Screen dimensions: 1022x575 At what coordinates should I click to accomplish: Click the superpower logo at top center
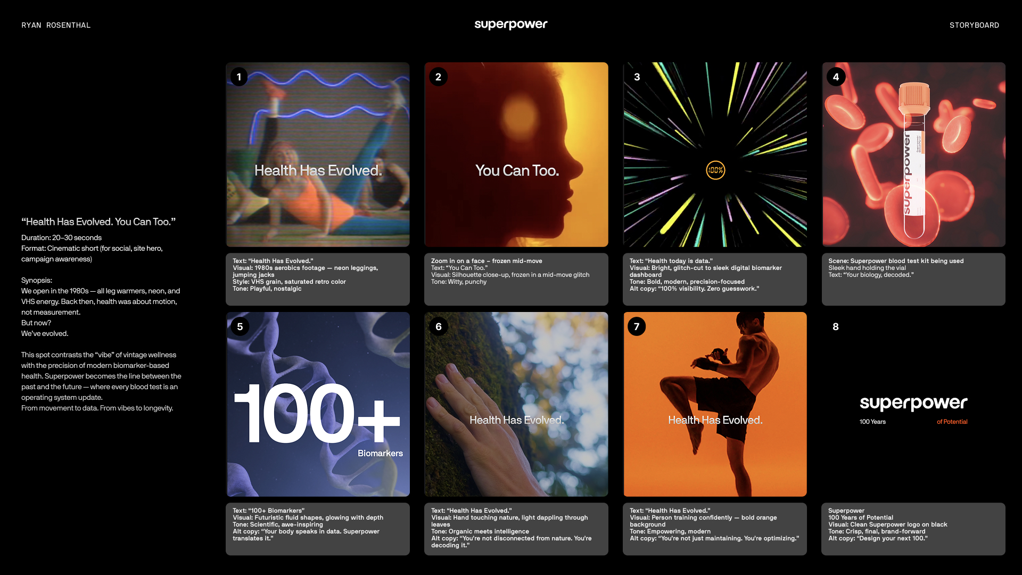[510, 24]
